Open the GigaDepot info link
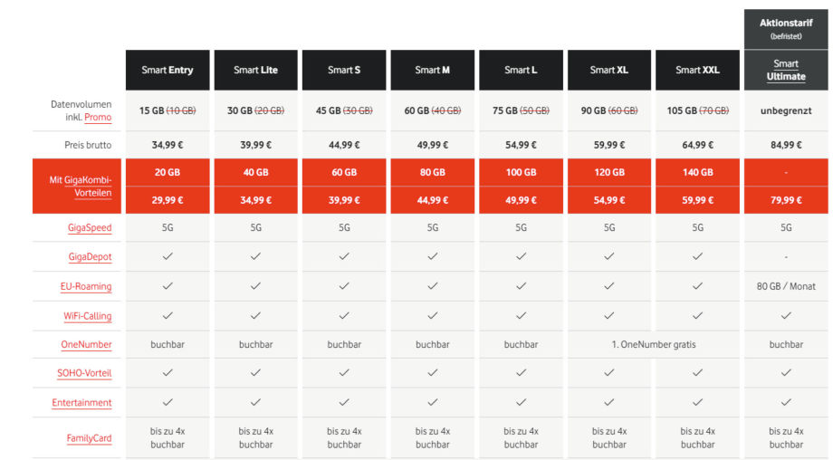 tap(90, 257)
